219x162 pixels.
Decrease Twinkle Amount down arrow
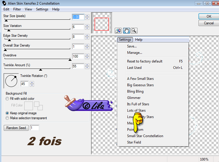87,67
